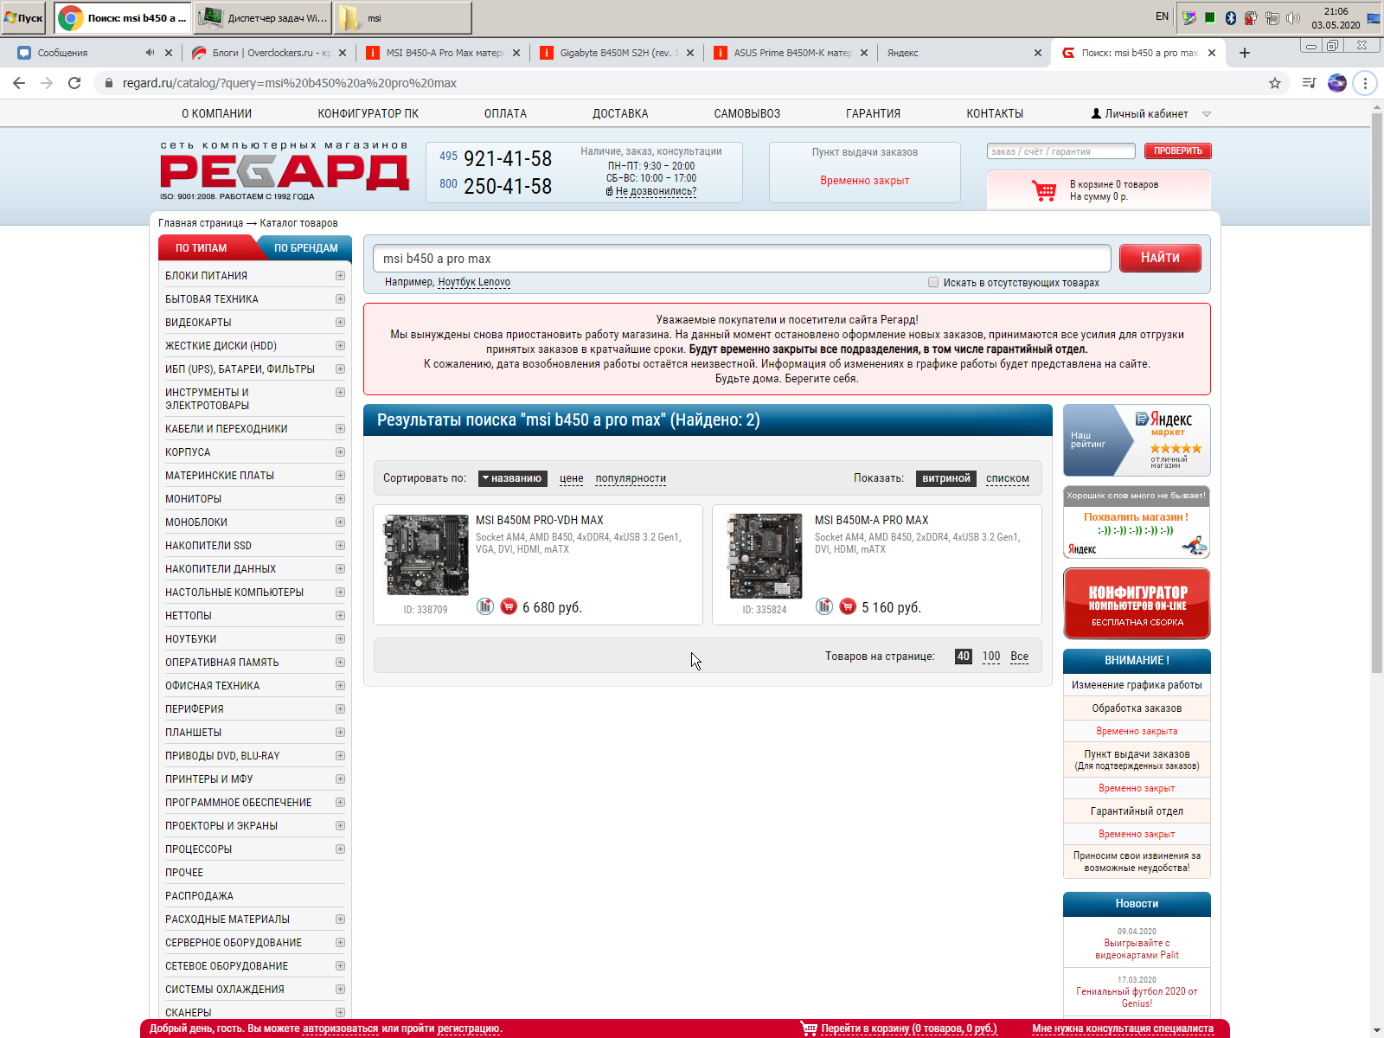Enable search in out-of-stock products checkbox
This screenshot has width=1384, height=1038.
(933, 282)
